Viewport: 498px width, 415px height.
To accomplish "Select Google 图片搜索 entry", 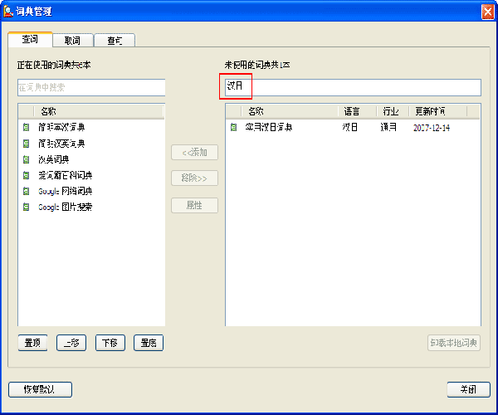I will click(x=66, y=207).
